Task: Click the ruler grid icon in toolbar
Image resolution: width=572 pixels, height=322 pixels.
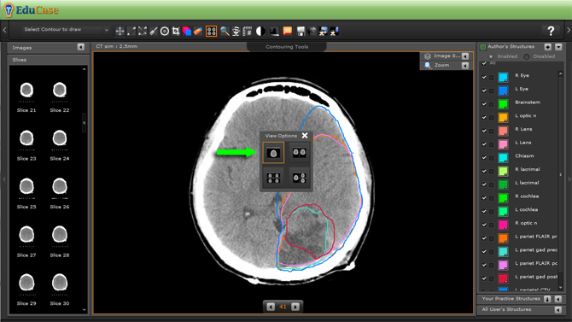Action: click(248, 32)
